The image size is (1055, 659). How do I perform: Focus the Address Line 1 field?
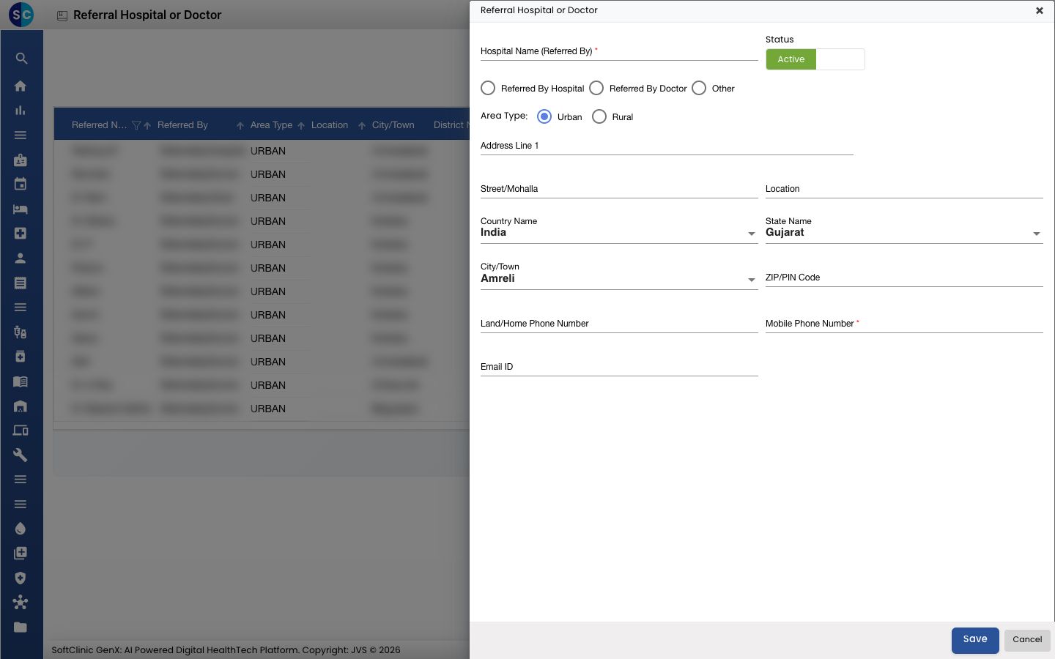tap(667, 146)
